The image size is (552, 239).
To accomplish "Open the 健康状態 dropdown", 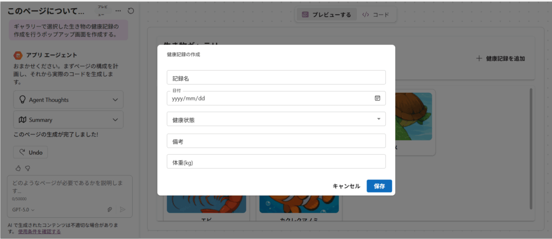I will pyautogui.click(x=276, y=119).
